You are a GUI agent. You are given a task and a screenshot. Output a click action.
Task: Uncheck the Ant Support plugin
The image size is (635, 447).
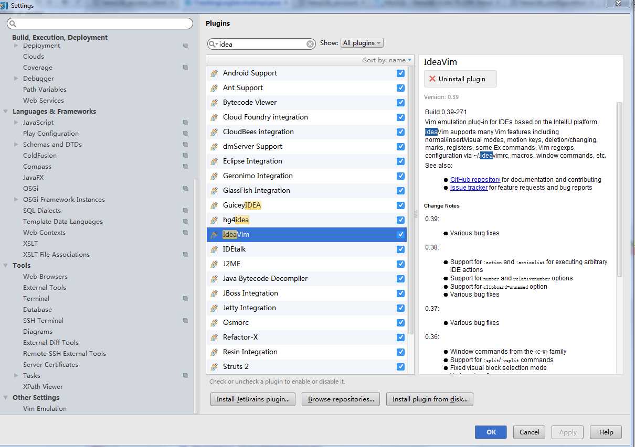pyautogui.click(x=401, y=88)
